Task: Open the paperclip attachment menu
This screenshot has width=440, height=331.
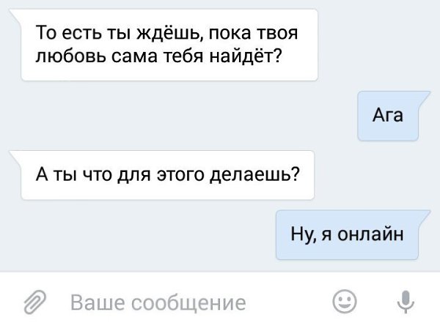Action: 35,302
